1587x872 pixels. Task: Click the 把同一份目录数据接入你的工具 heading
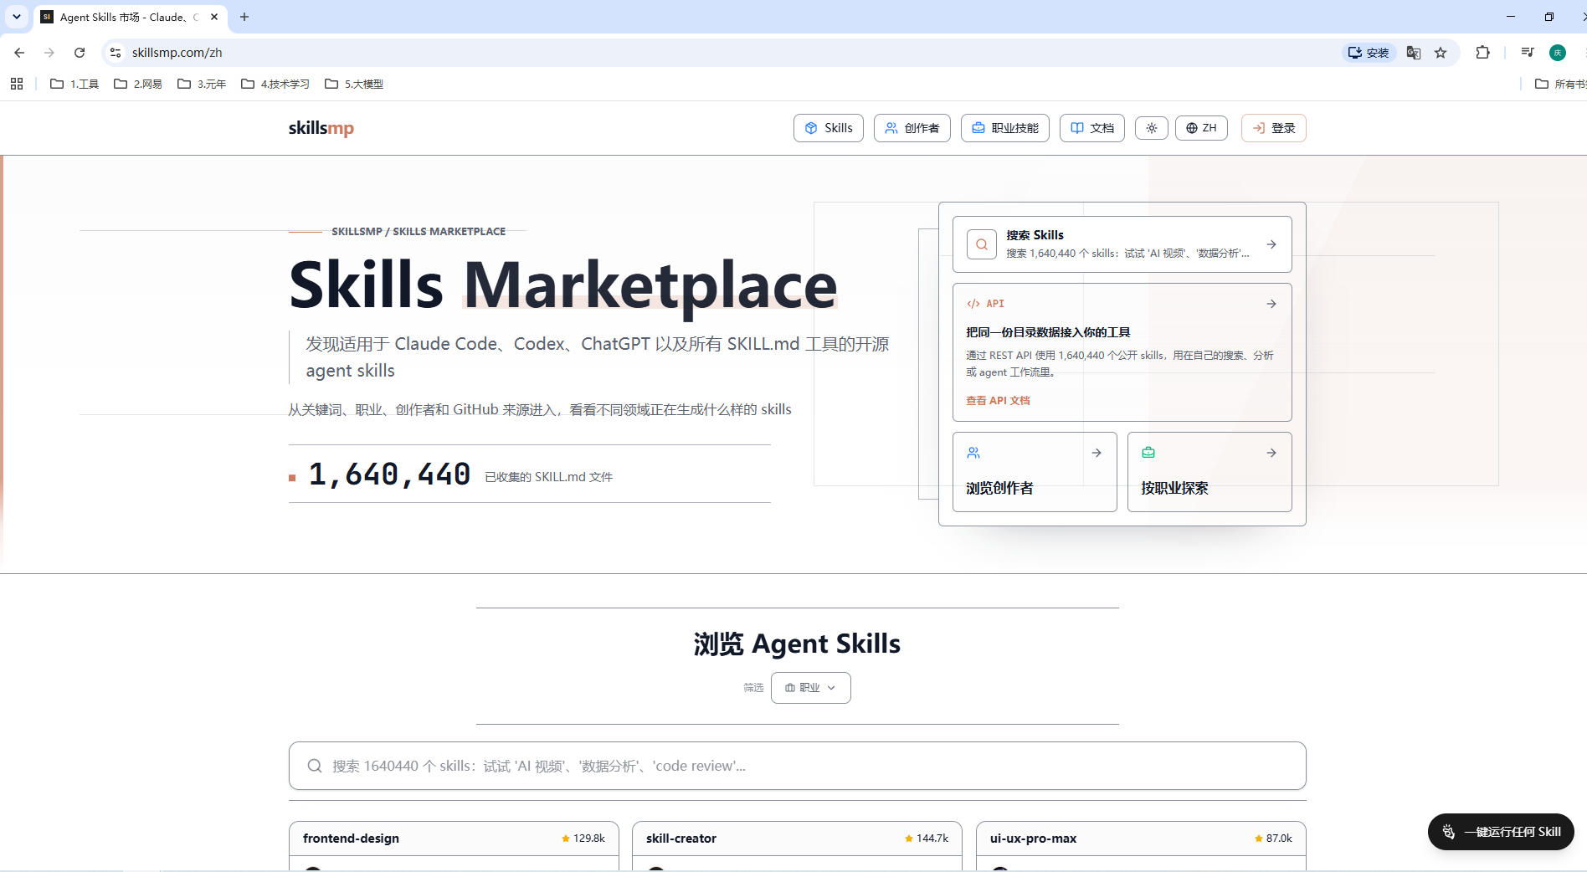(1048, 332)
